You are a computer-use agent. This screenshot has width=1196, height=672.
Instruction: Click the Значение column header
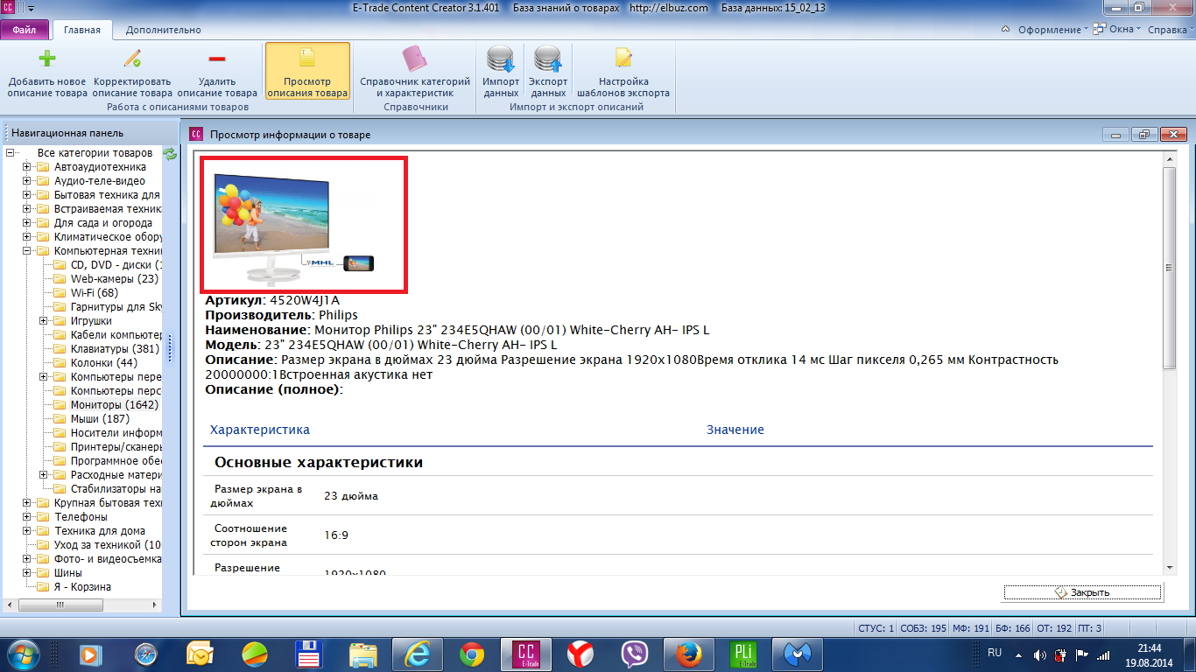[x=735, y=430]
